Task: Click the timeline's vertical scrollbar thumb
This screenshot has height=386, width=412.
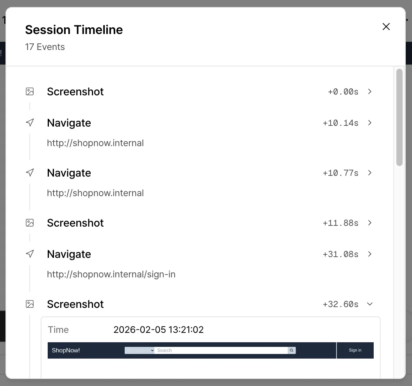Action: (399, 117)
